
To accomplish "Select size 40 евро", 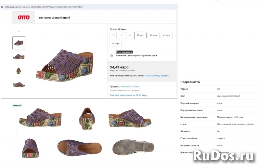I will click(153, 35).
